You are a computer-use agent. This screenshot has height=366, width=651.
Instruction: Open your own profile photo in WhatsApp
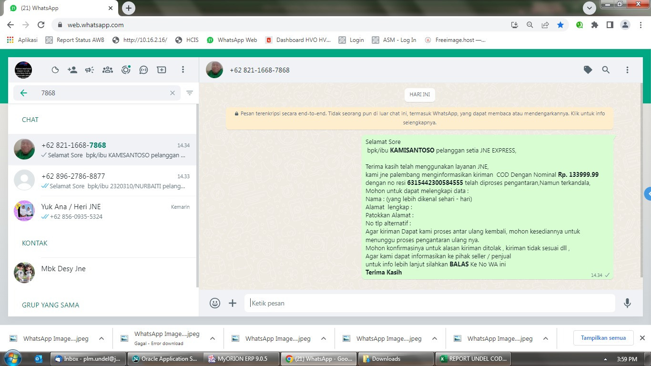[23, 70]
